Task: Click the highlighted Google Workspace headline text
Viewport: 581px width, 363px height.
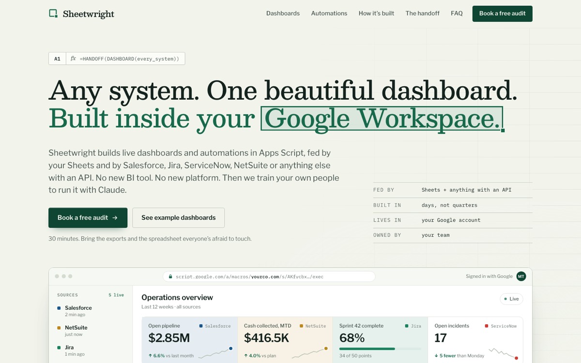Action: 382,118
